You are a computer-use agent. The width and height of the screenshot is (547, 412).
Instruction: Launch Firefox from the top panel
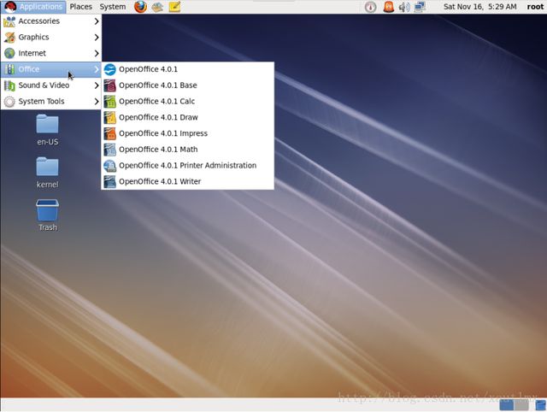140,7
